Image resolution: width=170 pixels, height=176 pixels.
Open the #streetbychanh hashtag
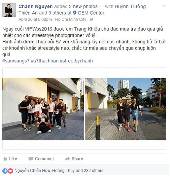click(x=76, y=61)
